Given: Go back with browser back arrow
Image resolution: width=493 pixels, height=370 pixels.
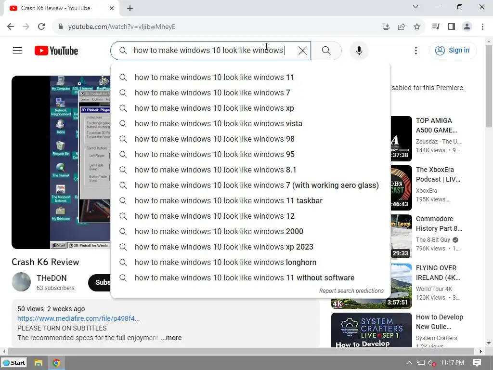Looking at the screenshot, I should pos(11,26).
